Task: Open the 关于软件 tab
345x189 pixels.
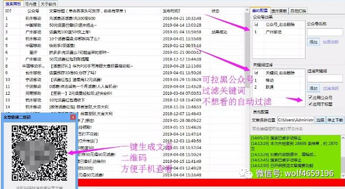Action: [48, 4]
